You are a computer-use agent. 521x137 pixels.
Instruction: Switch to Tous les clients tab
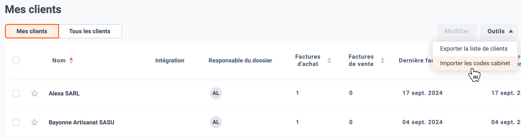click(x=90, y=31)
